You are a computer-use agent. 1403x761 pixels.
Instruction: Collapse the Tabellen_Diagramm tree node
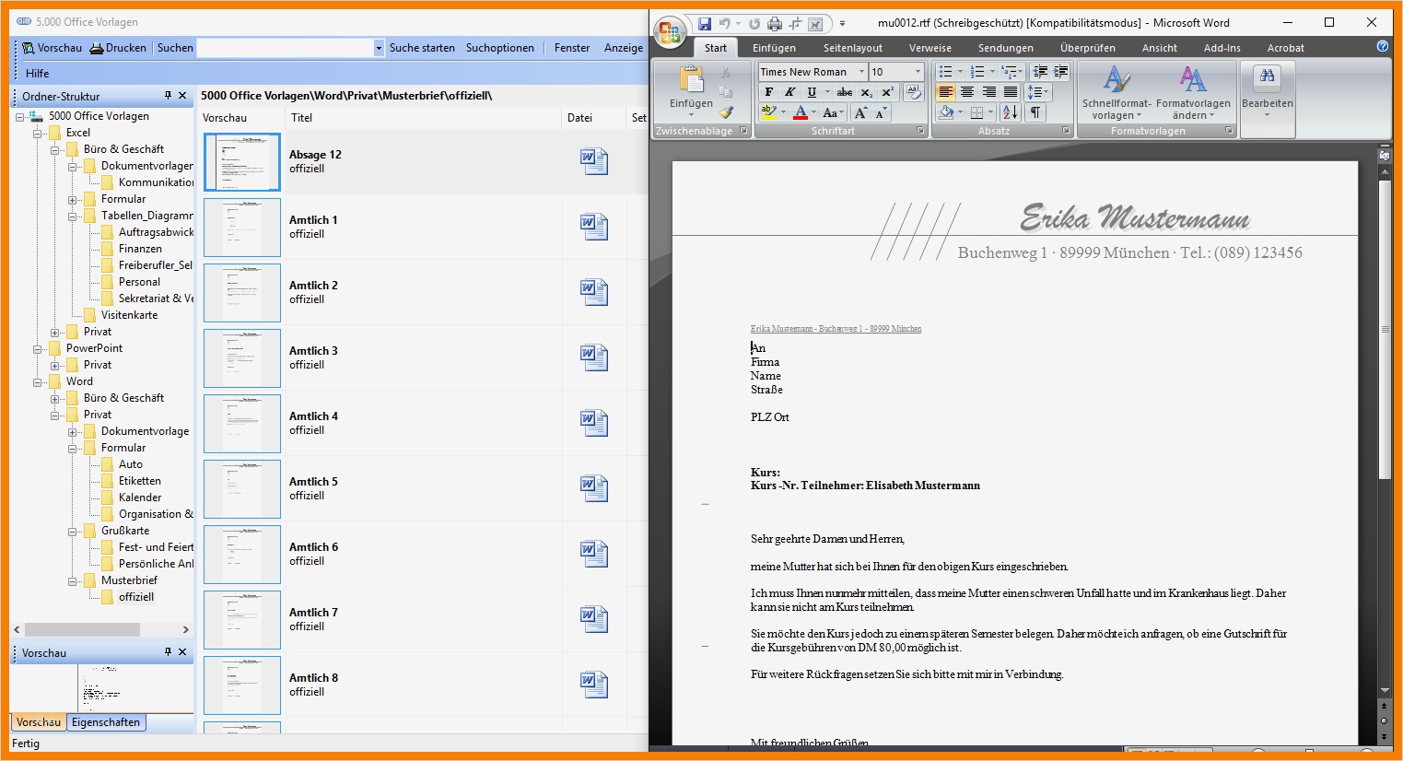[x=72, y=217]
